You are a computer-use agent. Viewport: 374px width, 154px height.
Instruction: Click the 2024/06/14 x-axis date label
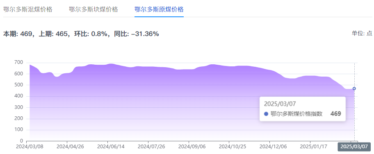tap(107, 146)
